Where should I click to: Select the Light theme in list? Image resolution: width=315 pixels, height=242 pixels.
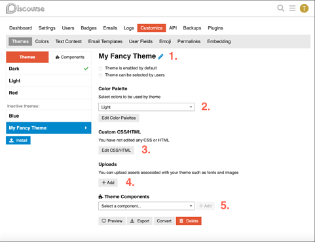[x=48, y=81]
